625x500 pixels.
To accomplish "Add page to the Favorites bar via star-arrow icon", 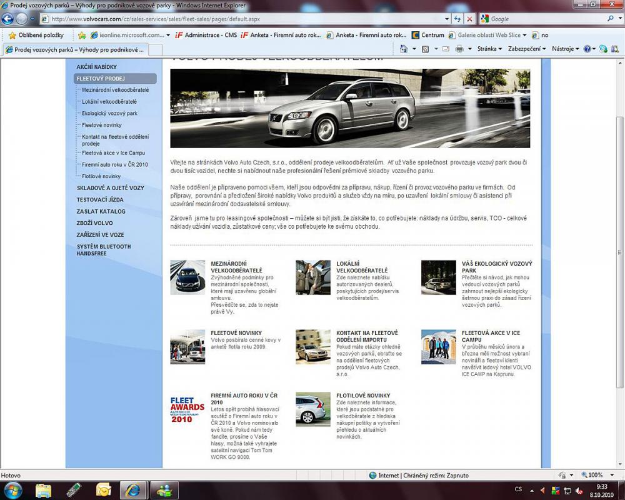I will (82, 35).
